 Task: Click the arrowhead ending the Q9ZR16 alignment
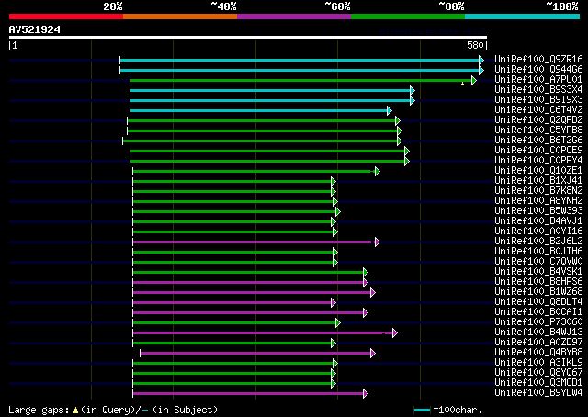[481, 60]
